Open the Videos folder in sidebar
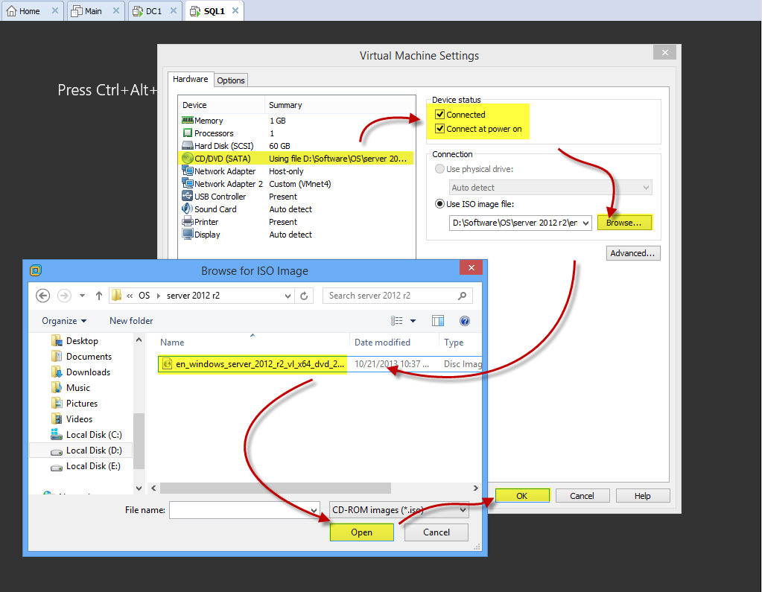Screen dimensions: 762x592 tap(72, 418)
